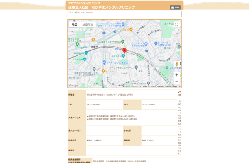The height and width of the screenshot is (163, 249).
Task: Click the 多摩市立諏訪中 school marker
Action: click(x=148, y=83)
